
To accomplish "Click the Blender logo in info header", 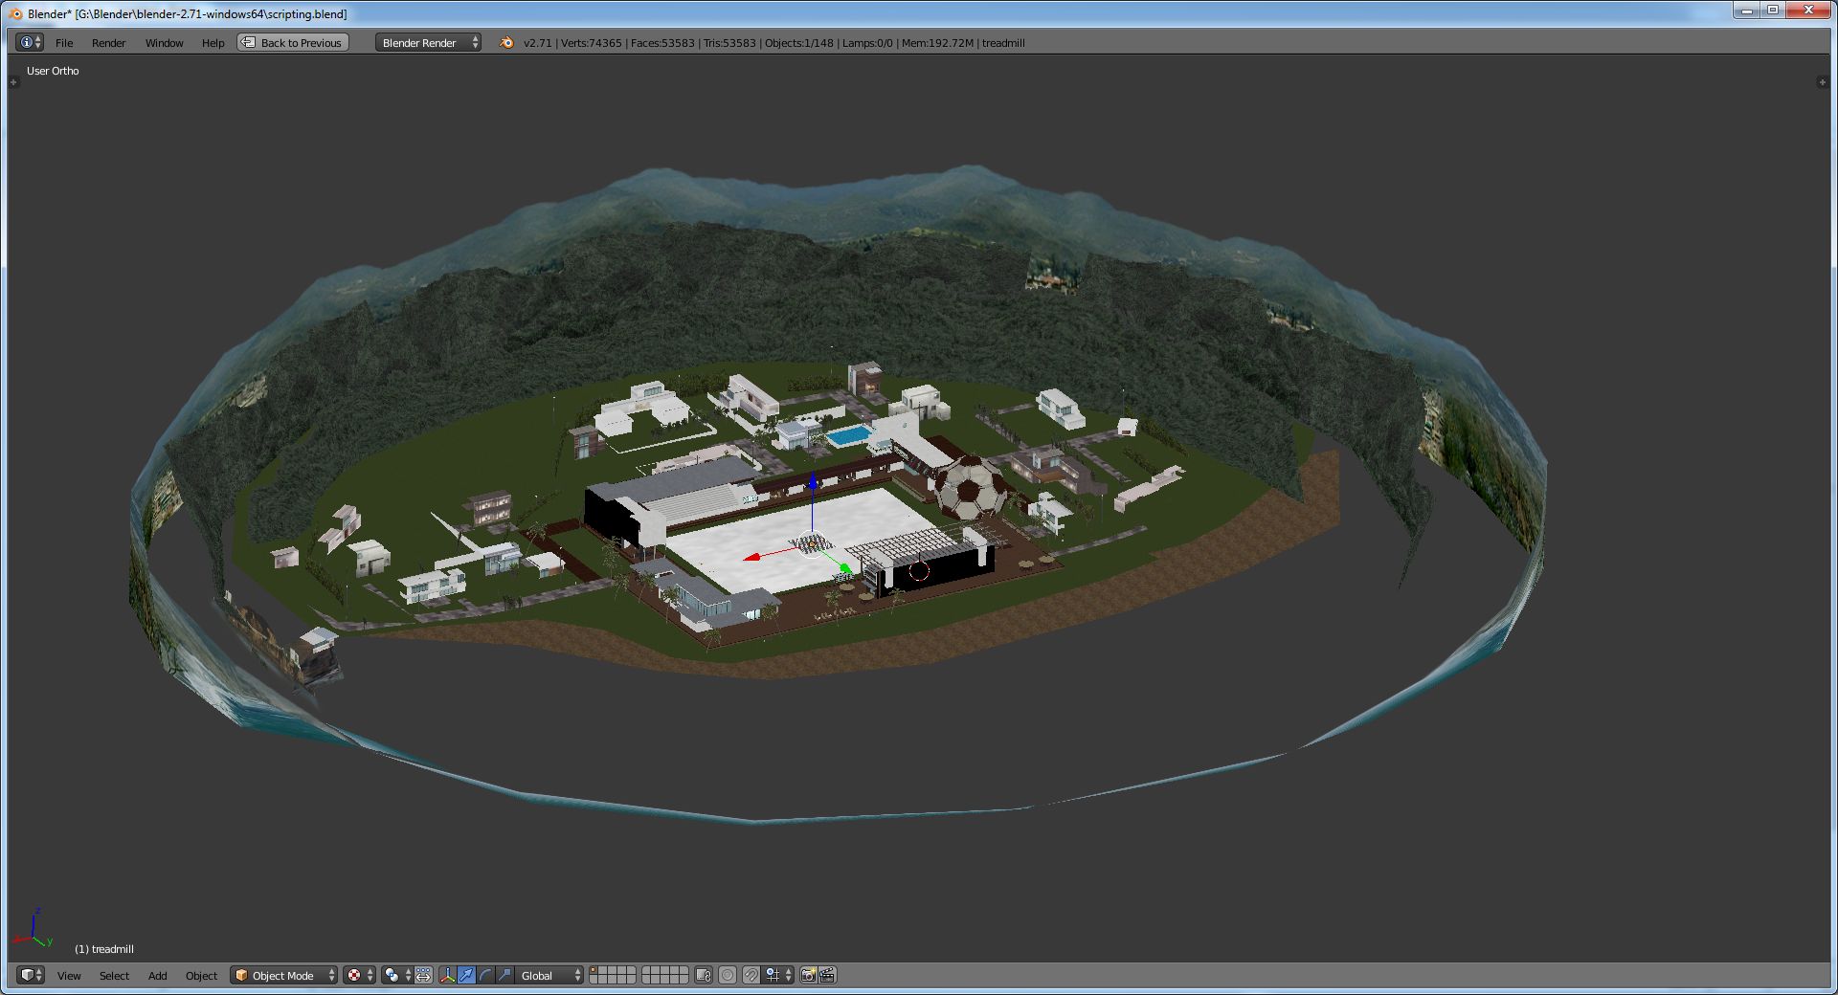I will point(506,43).
